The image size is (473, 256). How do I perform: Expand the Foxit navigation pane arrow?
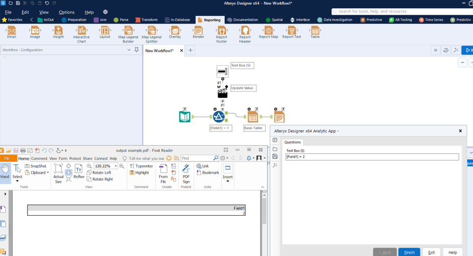click(5, 194)
